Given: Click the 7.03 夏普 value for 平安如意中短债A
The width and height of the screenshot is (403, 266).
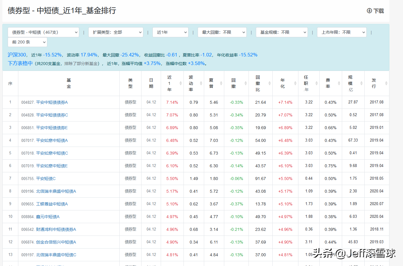Looking at the screenshot, I should [x=214, y=140].
